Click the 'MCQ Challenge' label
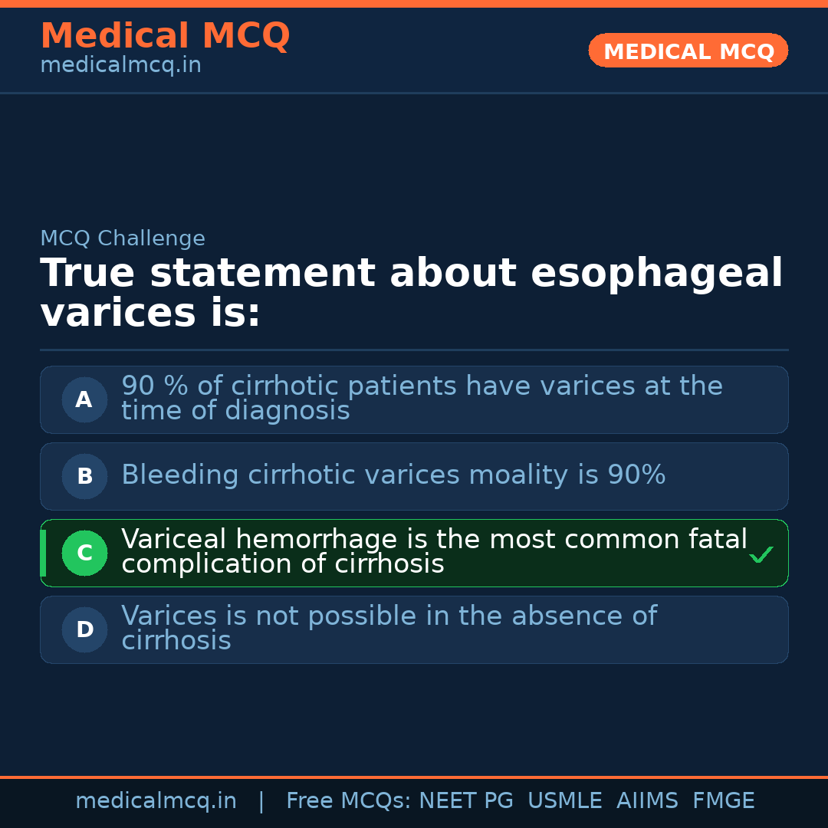Image resolution: width=828 pixels, height=828 pixels. coord(123,238)
